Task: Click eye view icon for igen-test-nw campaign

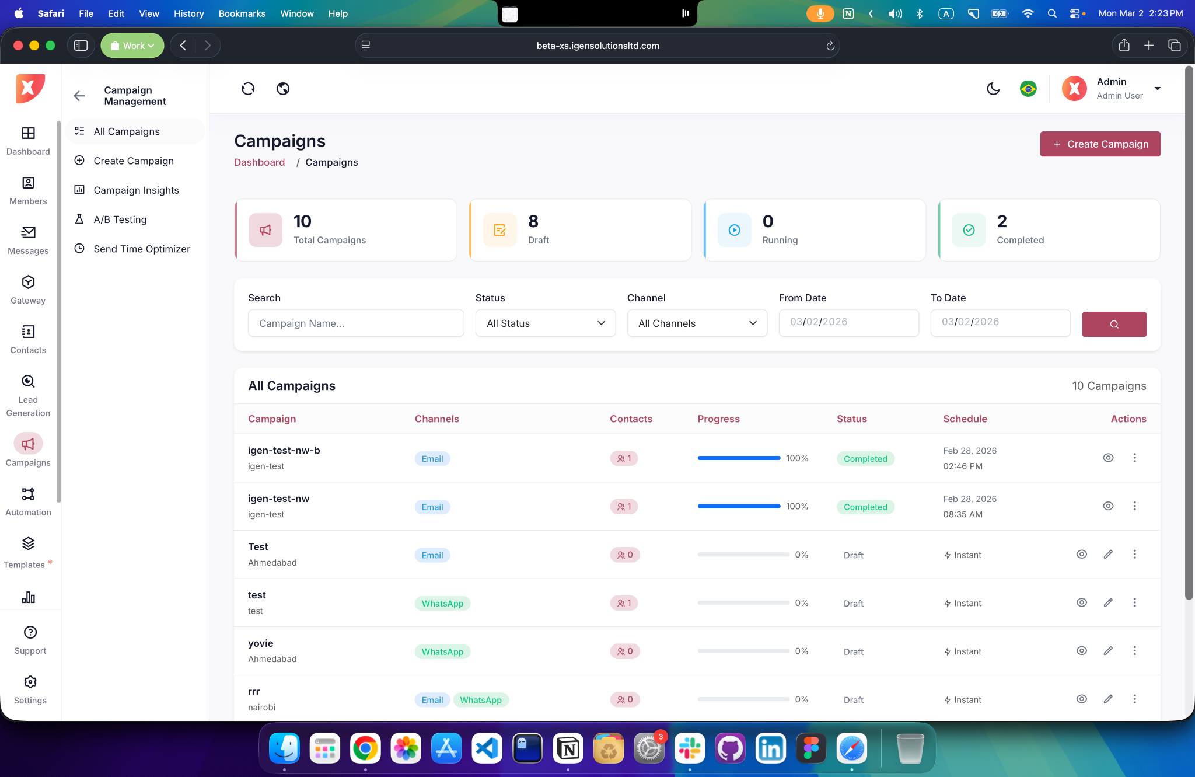Action: point(1108,506)
